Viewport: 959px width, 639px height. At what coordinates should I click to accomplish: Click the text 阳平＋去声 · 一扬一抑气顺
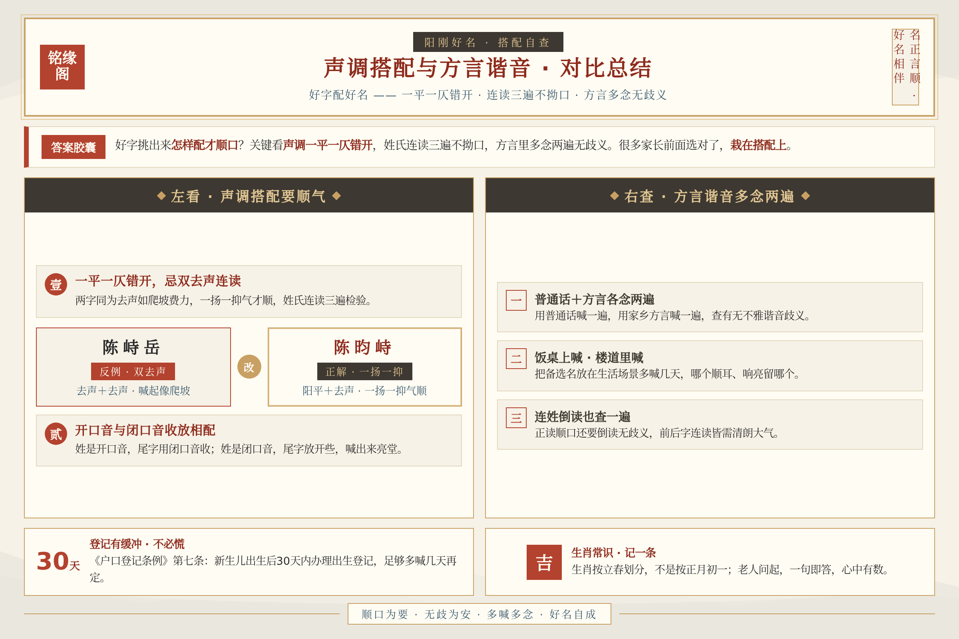pos(364,391)
